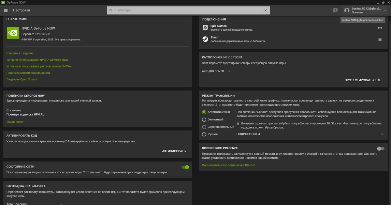
Task: Select the Экономный streaming mode
Action: 204,119
